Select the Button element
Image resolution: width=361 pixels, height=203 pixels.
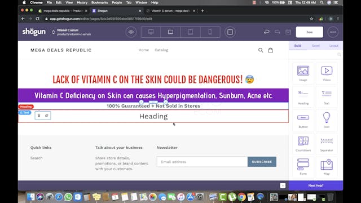coord(303,120)
